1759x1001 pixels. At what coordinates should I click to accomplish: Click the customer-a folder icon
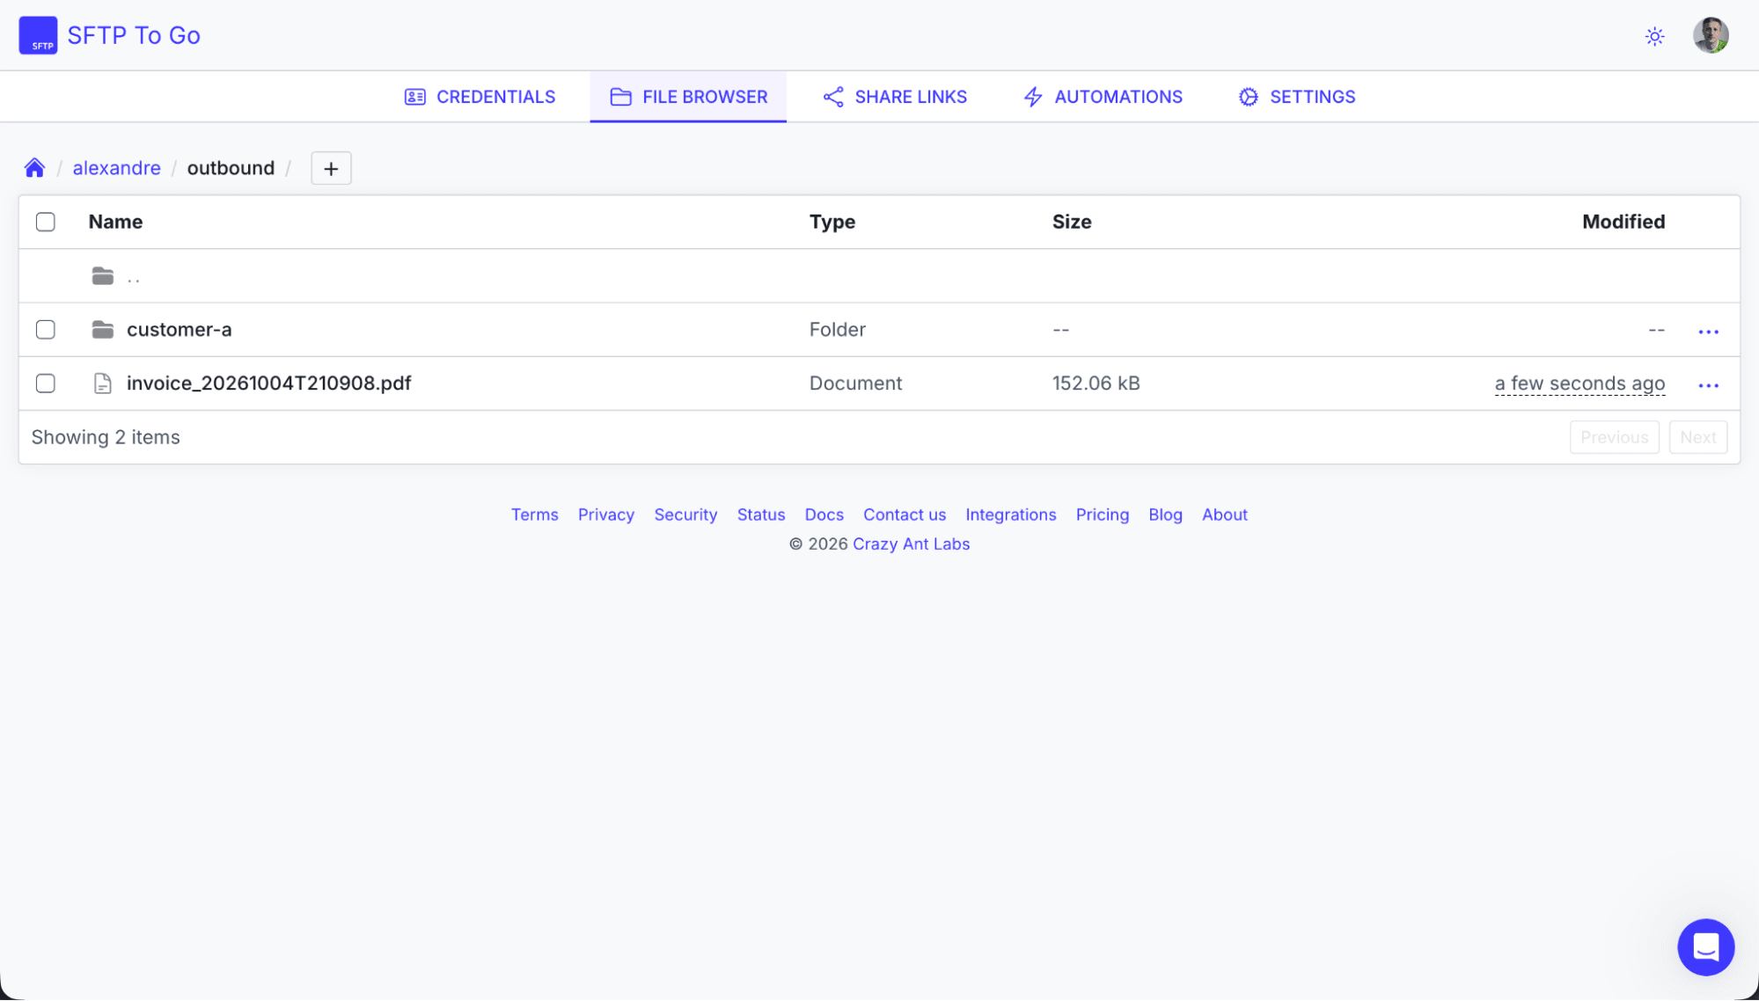pos(103,330)
